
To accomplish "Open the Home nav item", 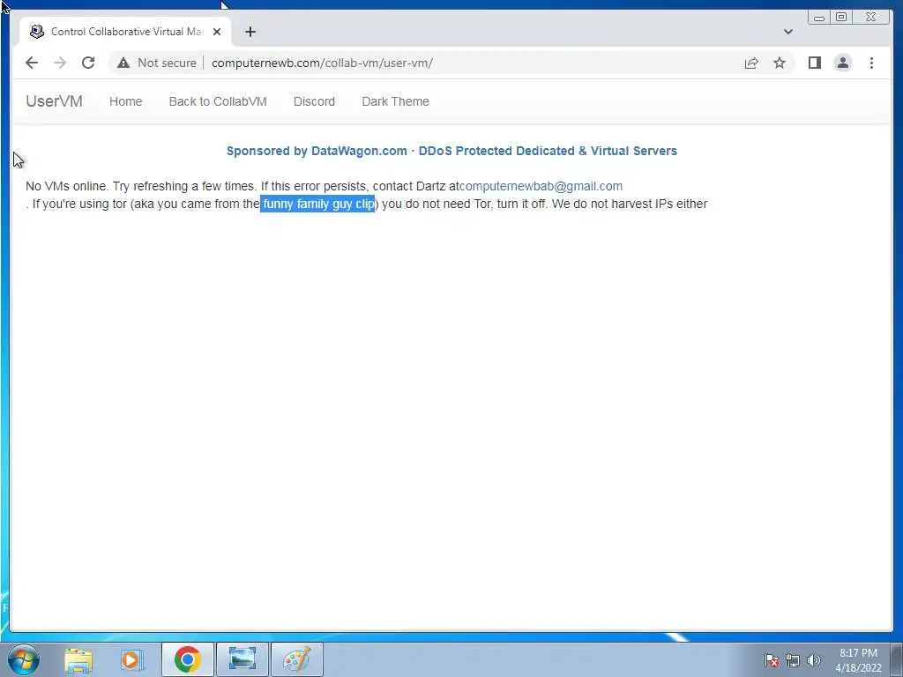I will point(125,101).
